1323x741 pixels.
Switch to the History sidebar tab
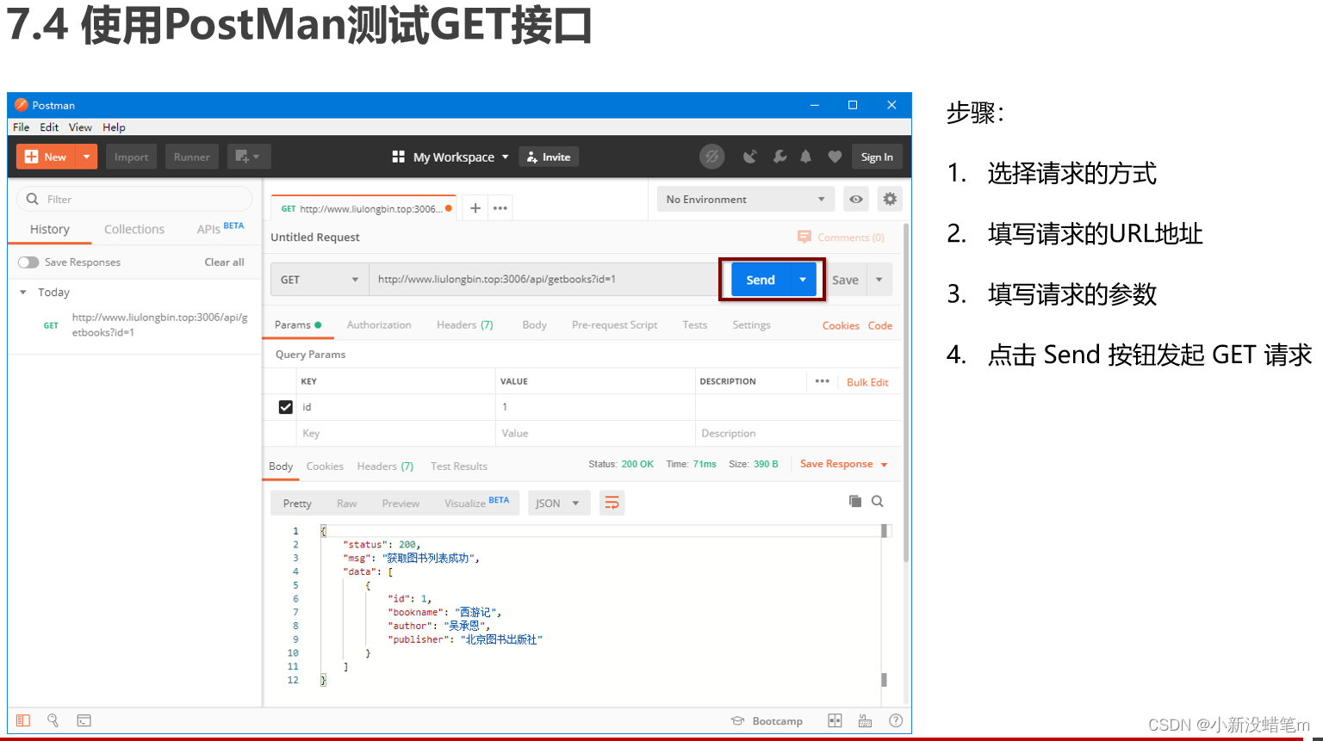pos(50,229)
